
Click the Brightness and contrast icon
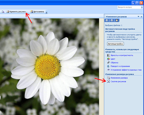coord(108,55)
